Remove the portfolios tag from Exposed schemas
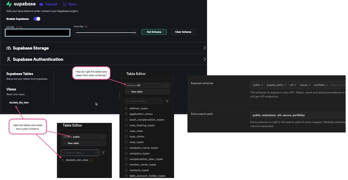 point(326,85)
